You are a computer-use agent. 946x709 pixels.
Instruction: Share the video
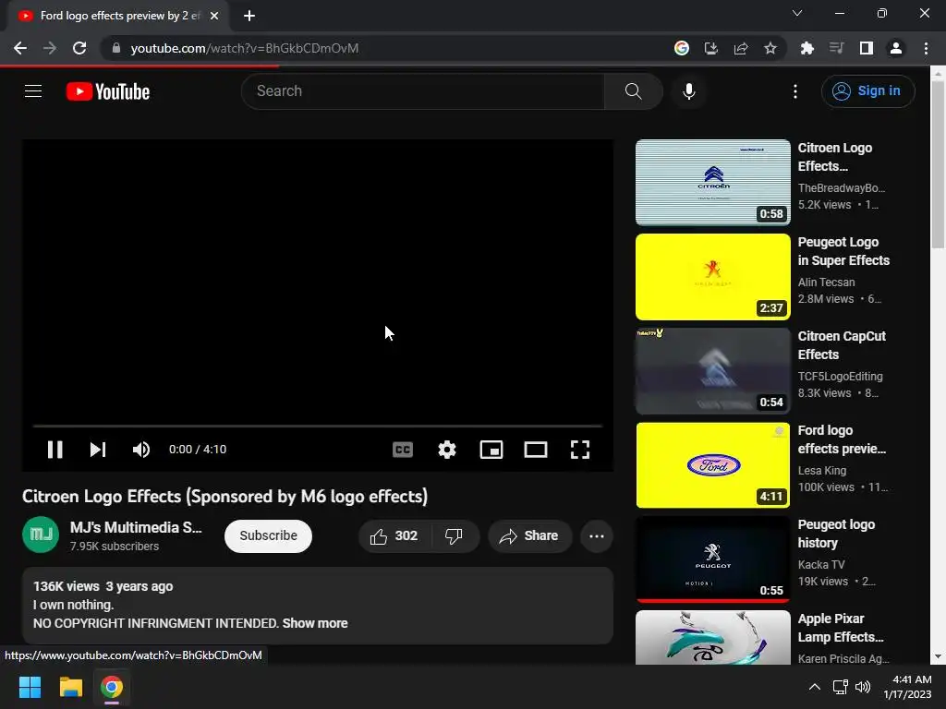point(529,536)
